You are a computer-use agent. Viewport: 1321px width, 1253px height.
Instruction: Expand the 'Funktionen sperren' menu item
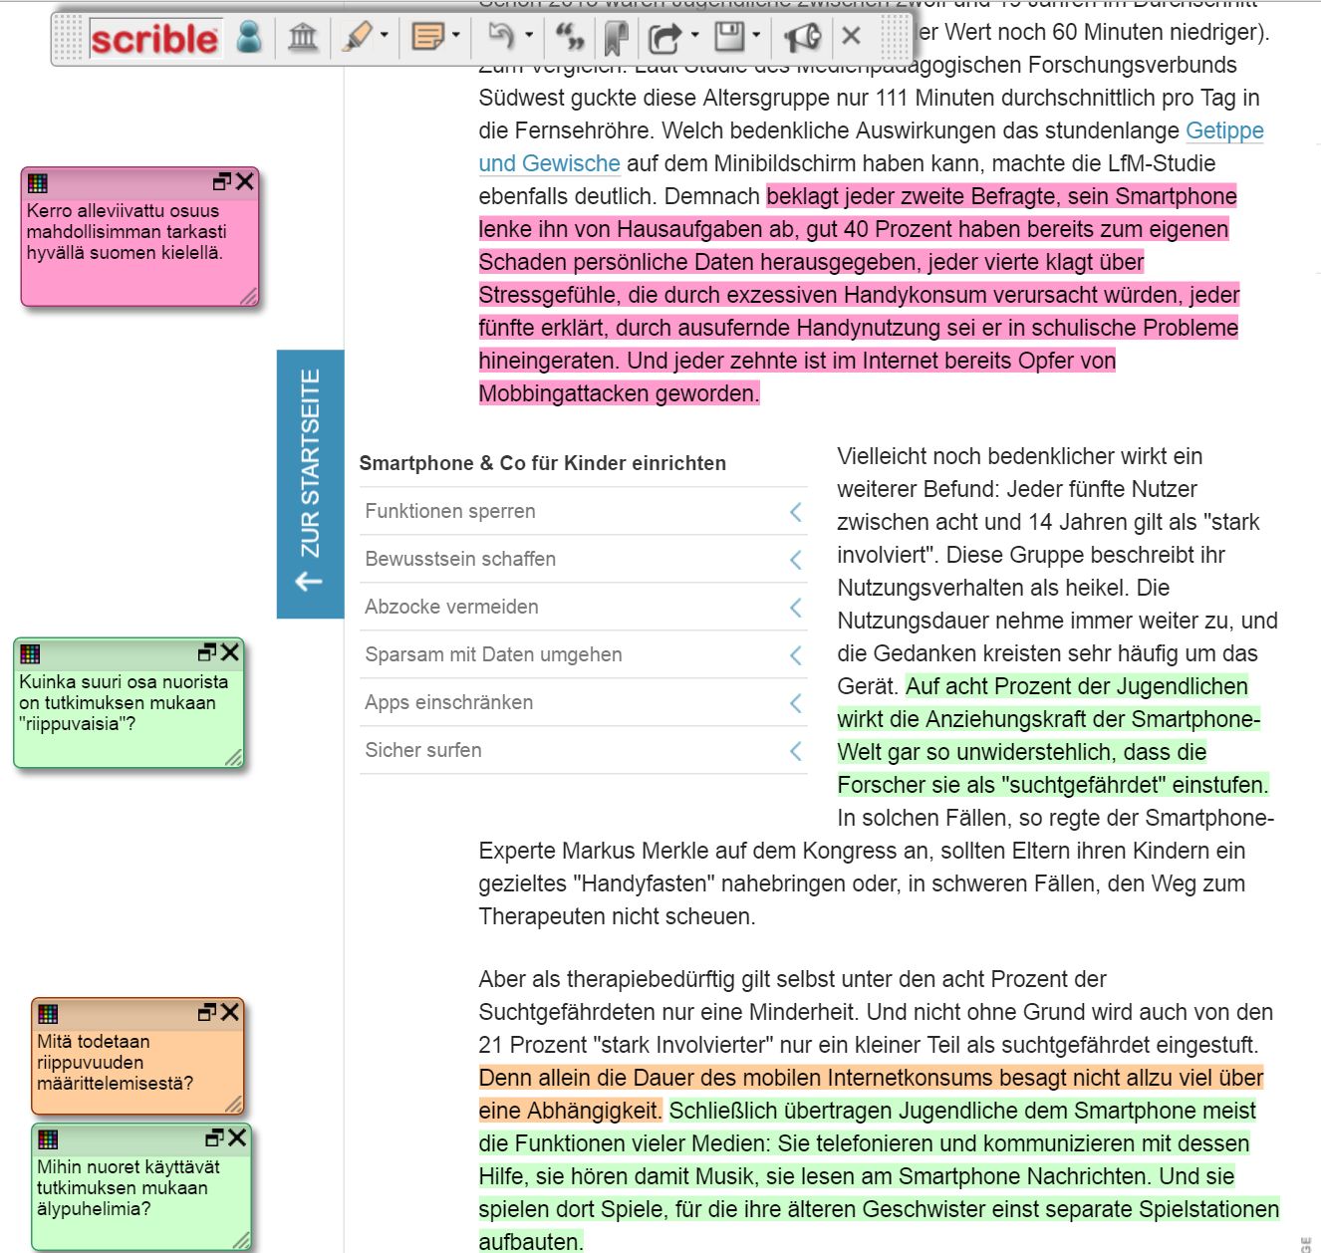583,511
